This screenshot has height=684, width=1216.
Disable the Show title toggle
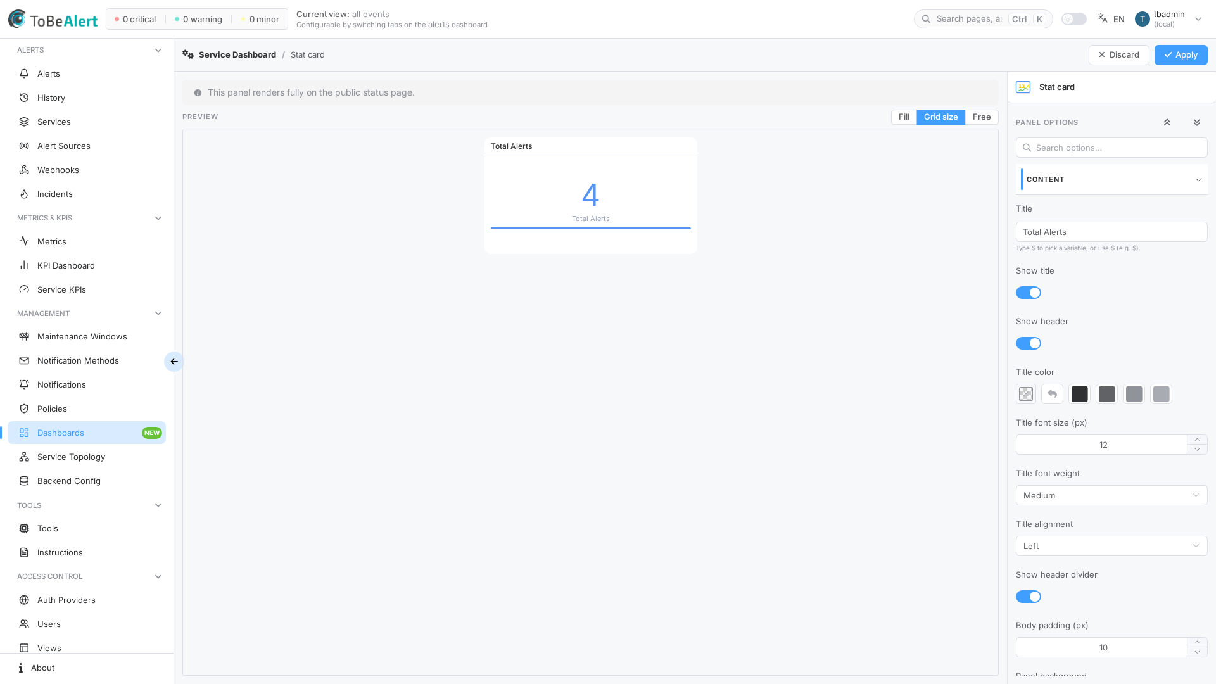tap(1029, 293)
